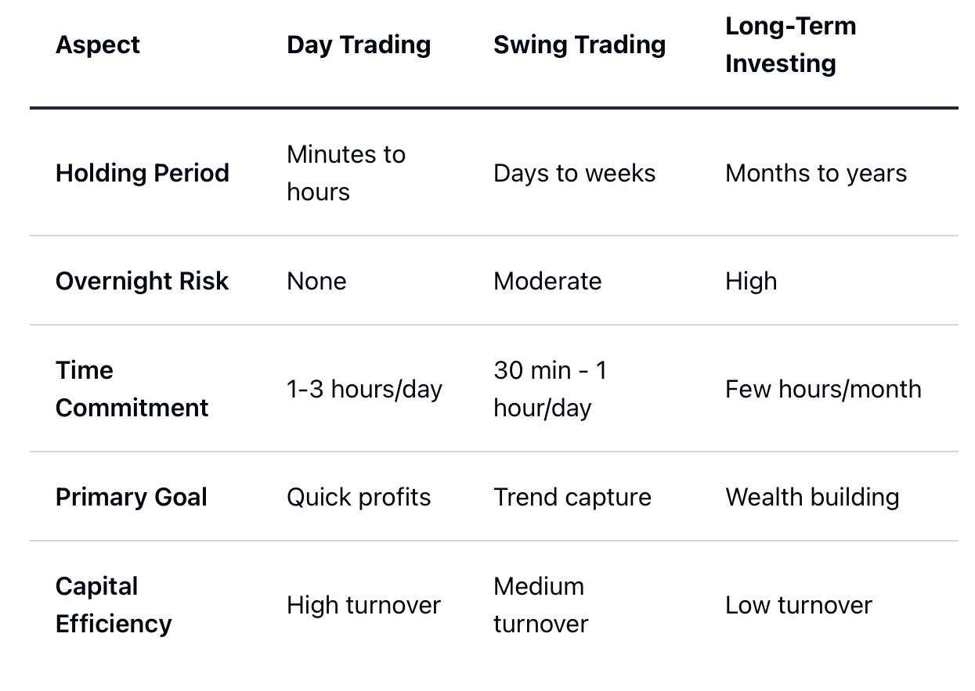This screenshot has height=691, width=975.
Task: Click the Primary Goal row label
Action: 132,497
